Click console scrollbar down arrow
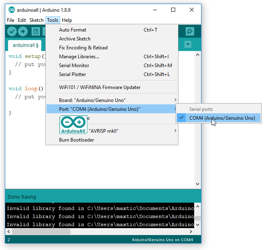Viewport: 267px width, 250px height. [x=197, y=225]
